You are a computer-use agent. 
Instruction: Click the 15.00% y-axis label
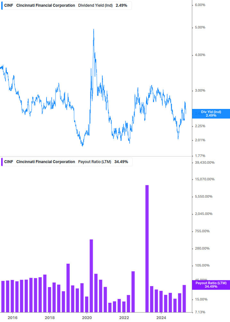point(201,299)
